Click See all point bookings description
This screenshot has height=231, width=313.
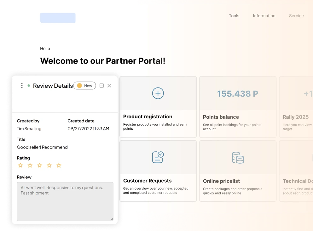tap(232, 127)
